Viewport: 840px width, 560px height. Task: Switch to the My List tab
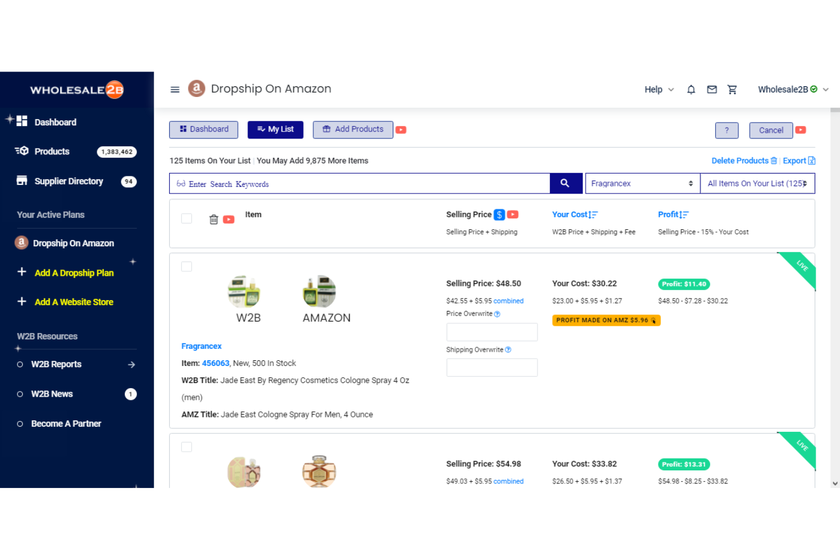(x=275, y=130)
